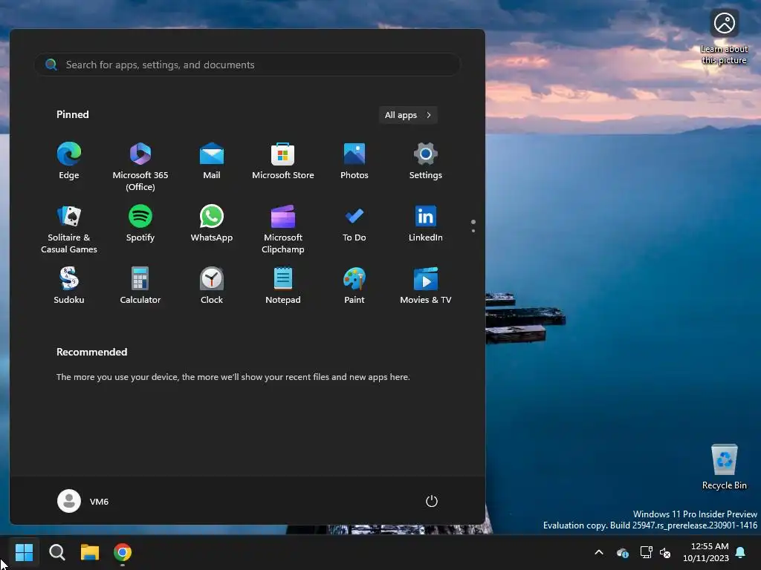Open the Mail app

point(212,161)
